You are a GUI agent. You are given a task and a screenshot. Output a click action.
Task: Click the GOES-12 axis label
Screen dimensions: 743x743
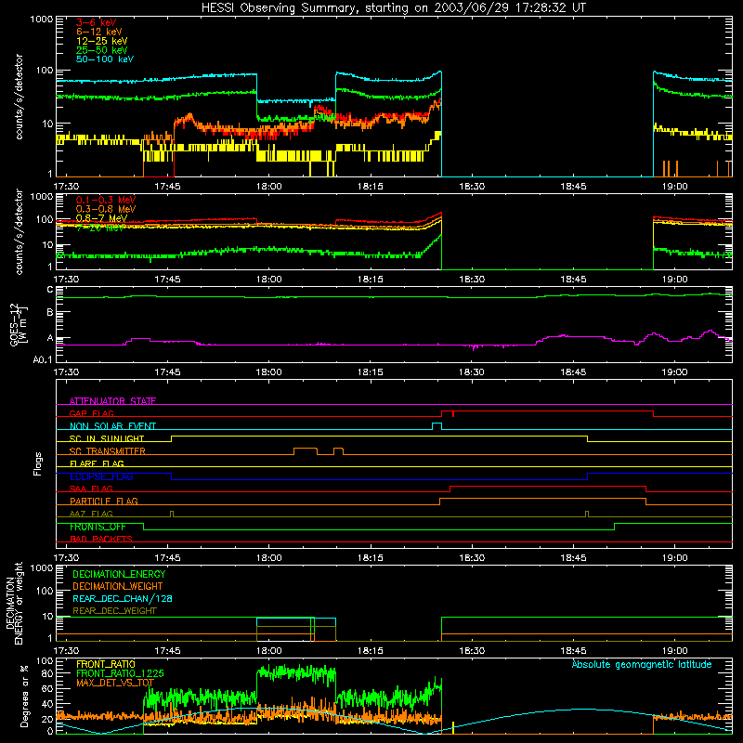19,324
